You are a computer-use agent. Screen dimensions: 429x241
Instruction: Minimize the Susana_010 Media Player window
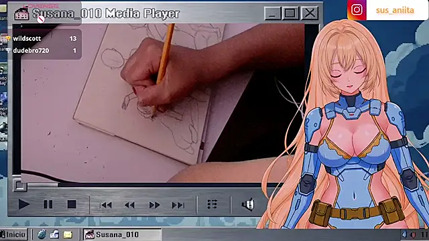(x=272, y=13)
